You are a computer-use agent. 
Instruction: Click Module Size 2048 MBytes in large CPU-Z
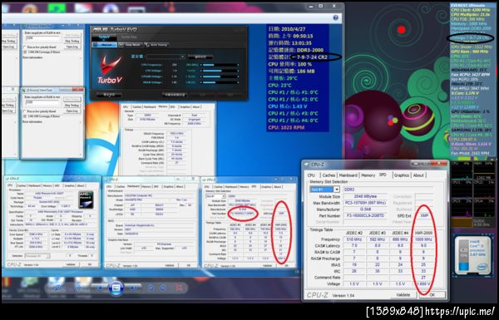tap(365, 196)
